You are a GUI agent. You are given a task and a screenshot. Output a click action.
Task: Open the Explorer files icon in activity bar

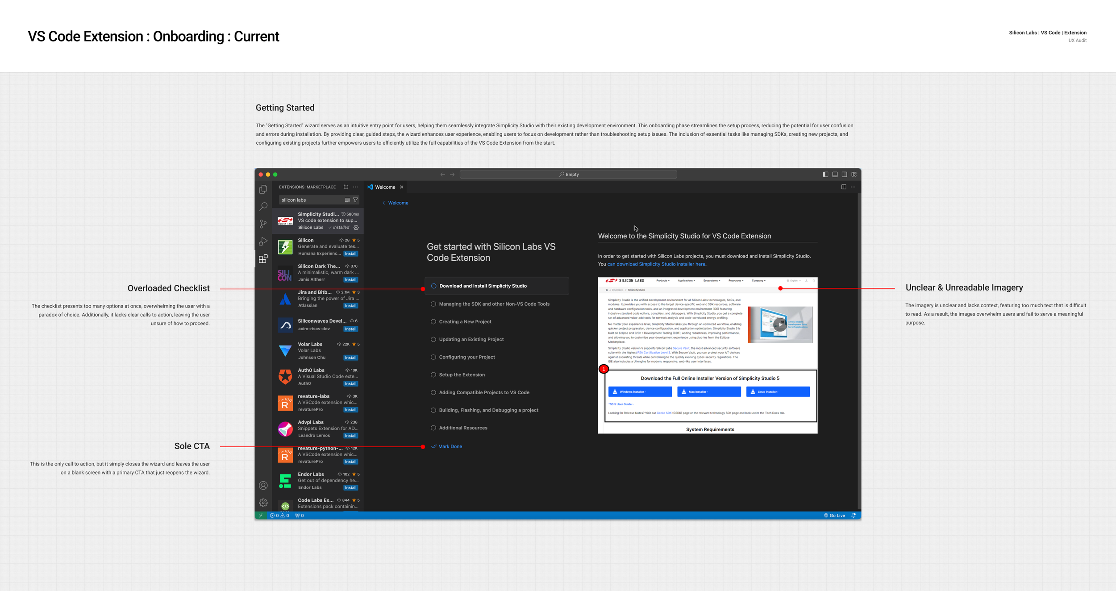263,189
